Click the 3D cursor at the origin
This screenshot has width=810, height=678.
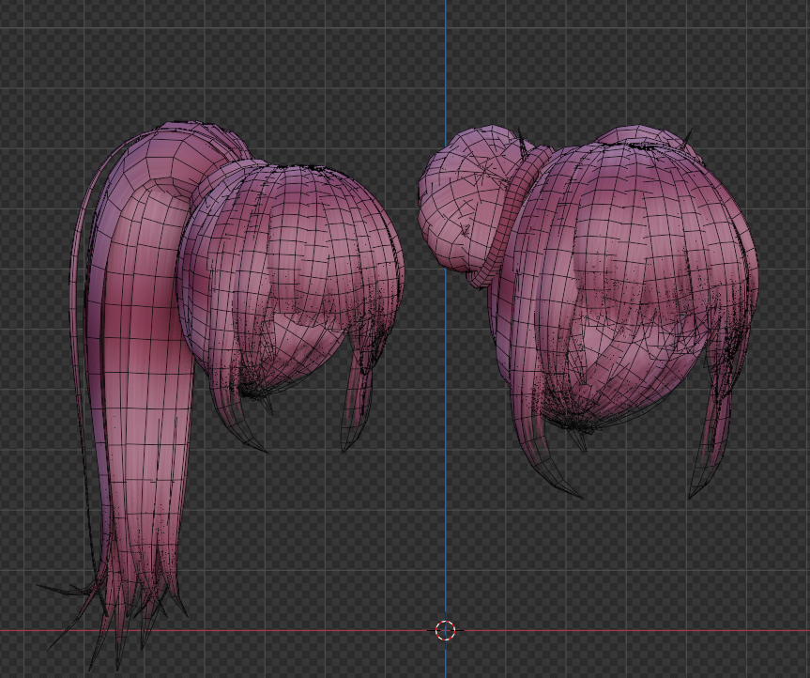pos(445,630)
